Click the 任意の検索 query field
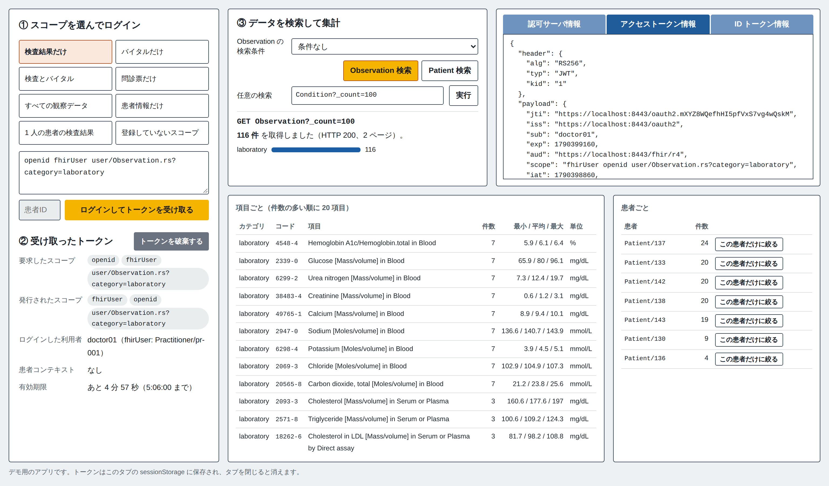 pyautogui.click(x=368, y=95)
